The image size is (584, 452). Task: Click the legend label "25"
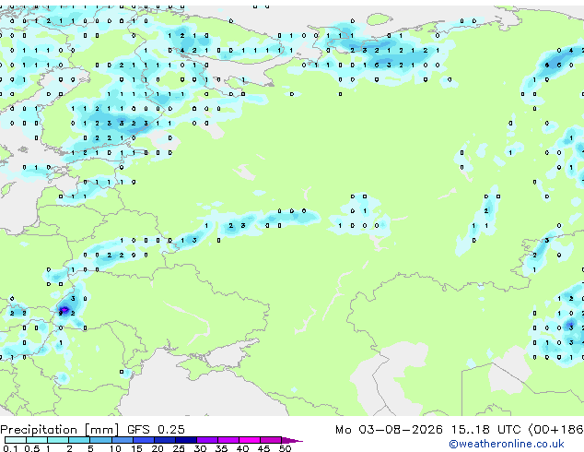click(179, 448)
